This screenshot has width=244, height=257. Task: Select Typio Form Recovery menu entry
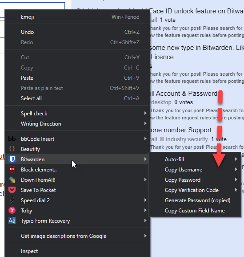click(77, 221)
